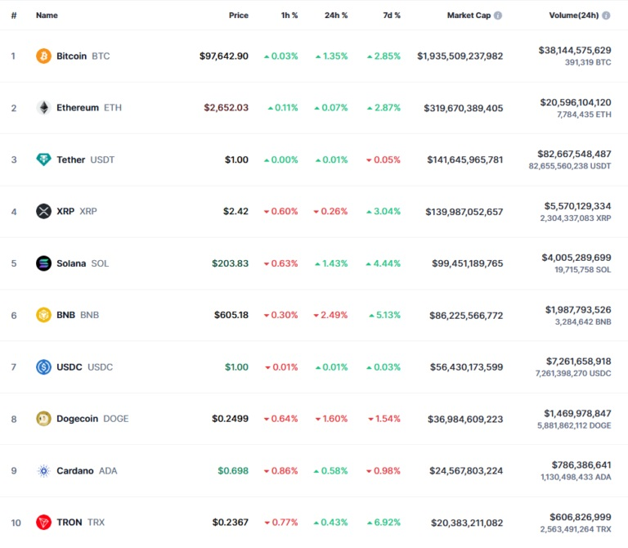Screen dimensions: 628x548
Task: Click Solana market cap $99,451,189,765
Action: click(468, 263)
